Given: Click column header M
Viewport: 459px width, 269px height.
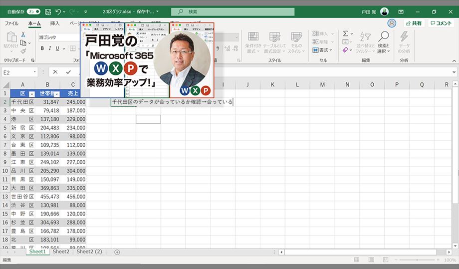Looking at the screenshot, I should 322,85.
